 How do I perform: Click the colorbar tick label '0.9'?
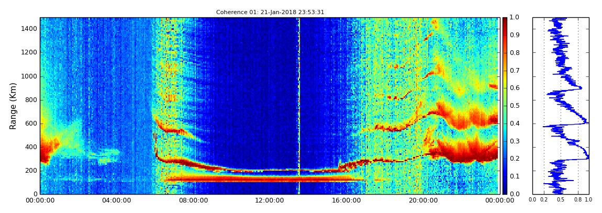(x=514, y=35)
